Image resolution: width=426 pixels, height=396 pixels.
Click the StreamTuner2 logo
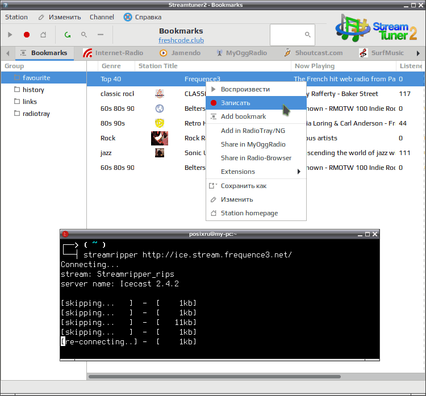(376, 28)
